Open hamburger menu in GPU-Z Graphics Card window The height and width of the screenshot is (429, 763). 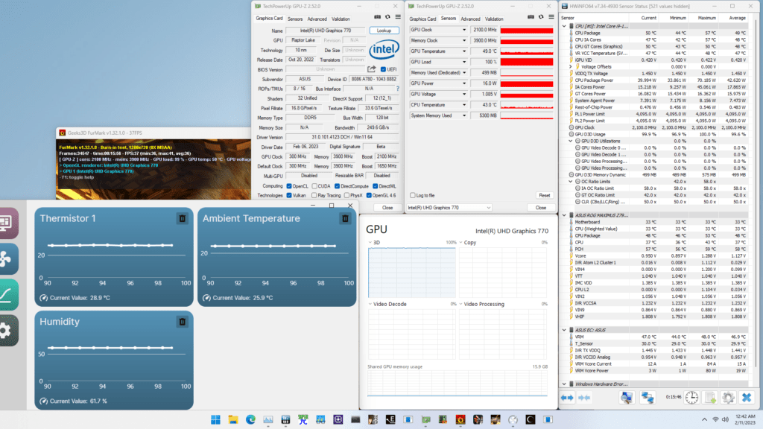[398, 17]
